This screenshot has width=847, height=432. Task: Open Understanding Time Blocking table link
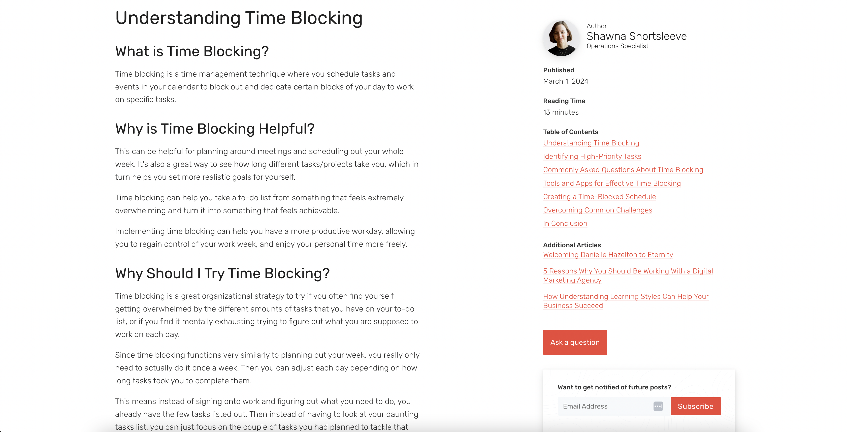tap(591, 143)
